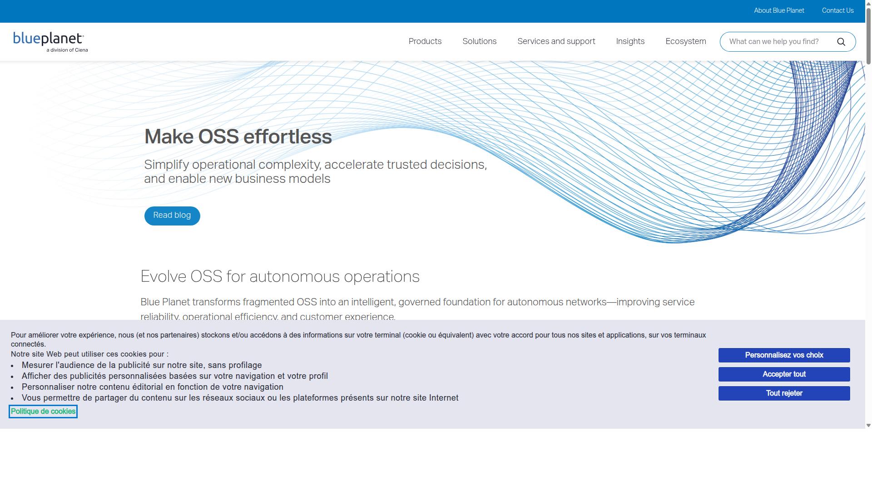The width and height of the screenshot is (872, 490).
Task: Click Tout rejeter cookies button
Action: tap(784, 393)
